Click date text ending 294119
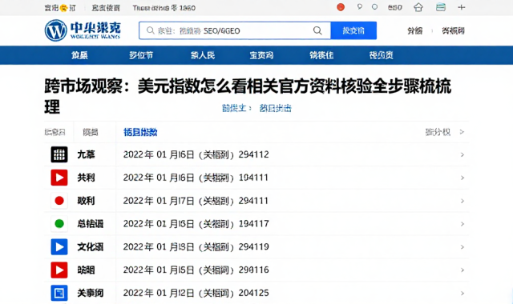513x304 pixels. click(x=196, y=247)
